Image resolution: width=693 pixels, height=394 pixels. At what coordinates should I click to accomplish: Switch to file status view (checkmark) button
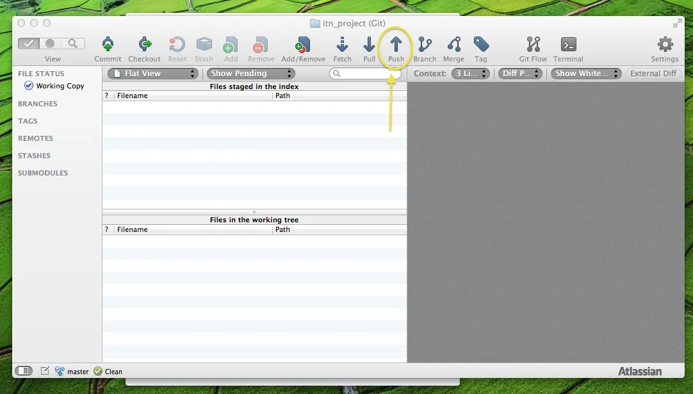pos(29,44)
